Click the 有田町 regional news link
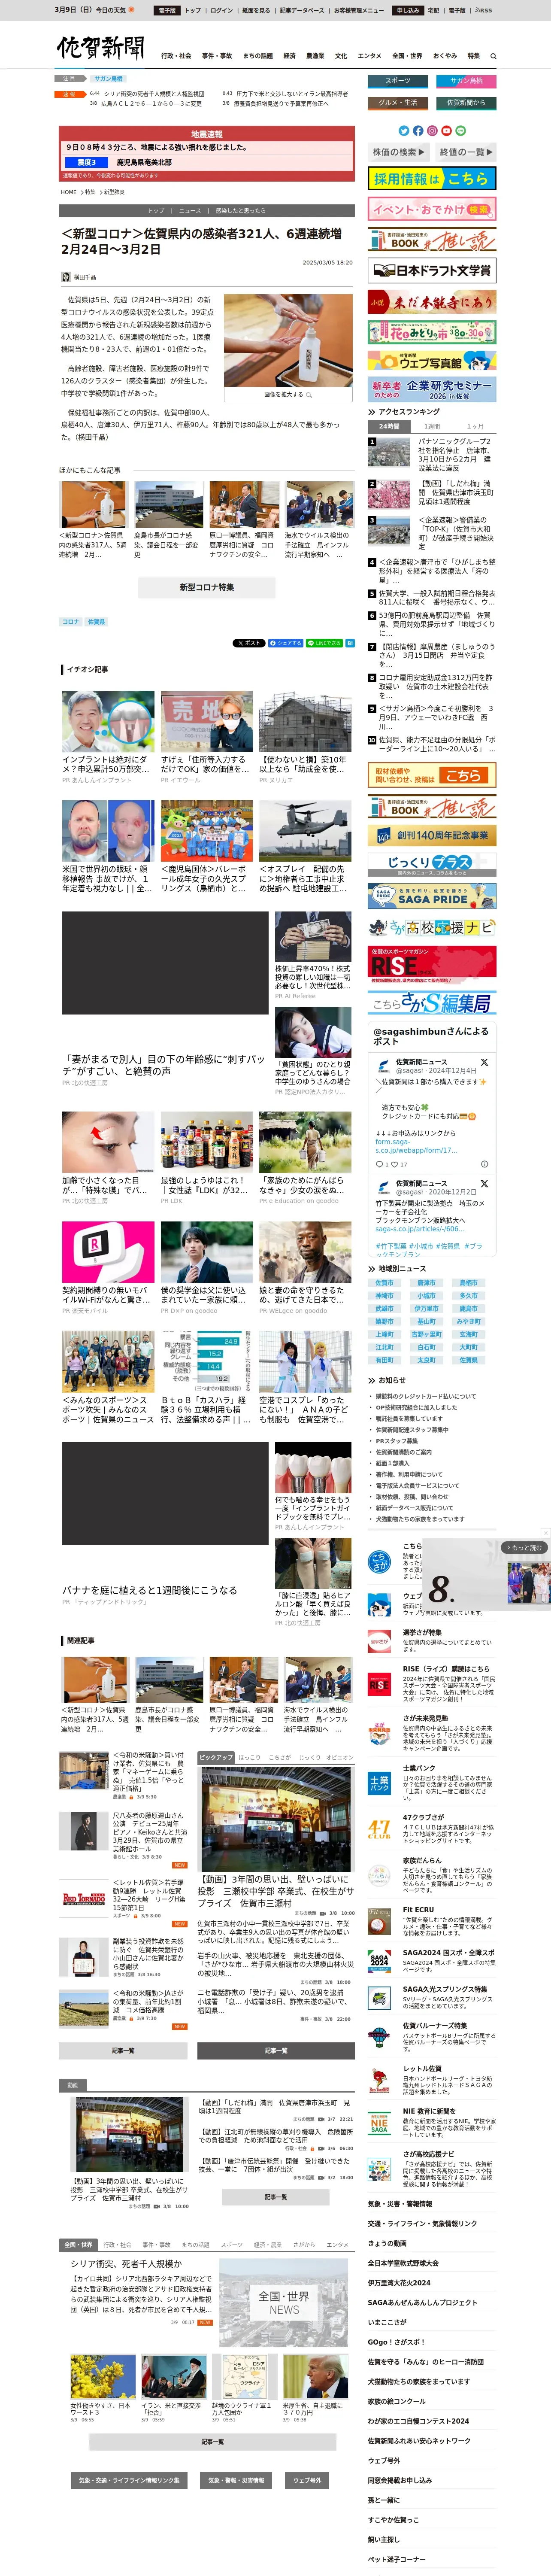Viewport: 551px width, 2576px height. click(x=385, y=1360)
